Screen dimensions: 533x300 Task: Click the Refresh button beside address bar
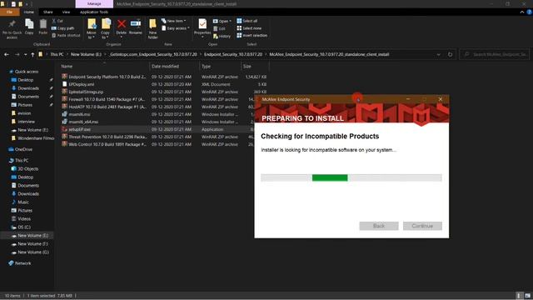coord(450,54)
